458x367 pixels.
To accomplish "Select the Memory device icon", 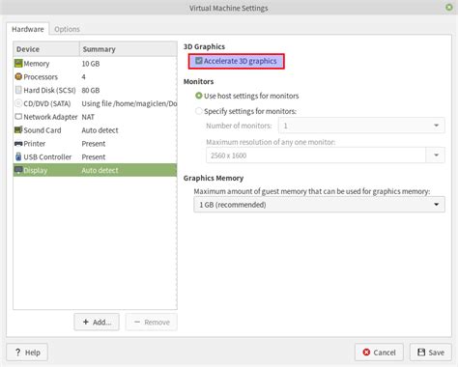I will pos(18,64).
